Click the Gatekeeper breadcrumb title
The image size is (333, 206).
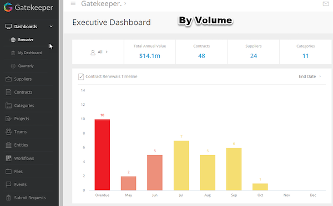pos(102,3)
